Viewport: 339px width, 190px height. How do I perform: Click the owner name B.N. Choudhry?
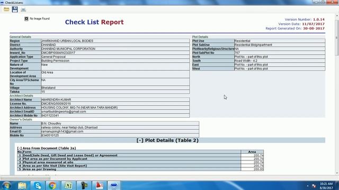(x=51, y=123)
